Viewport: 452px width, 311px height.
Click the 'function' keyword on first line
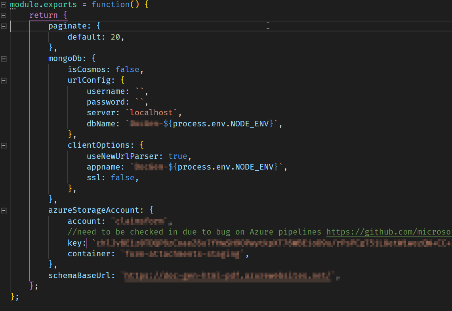tap(111, 5)
